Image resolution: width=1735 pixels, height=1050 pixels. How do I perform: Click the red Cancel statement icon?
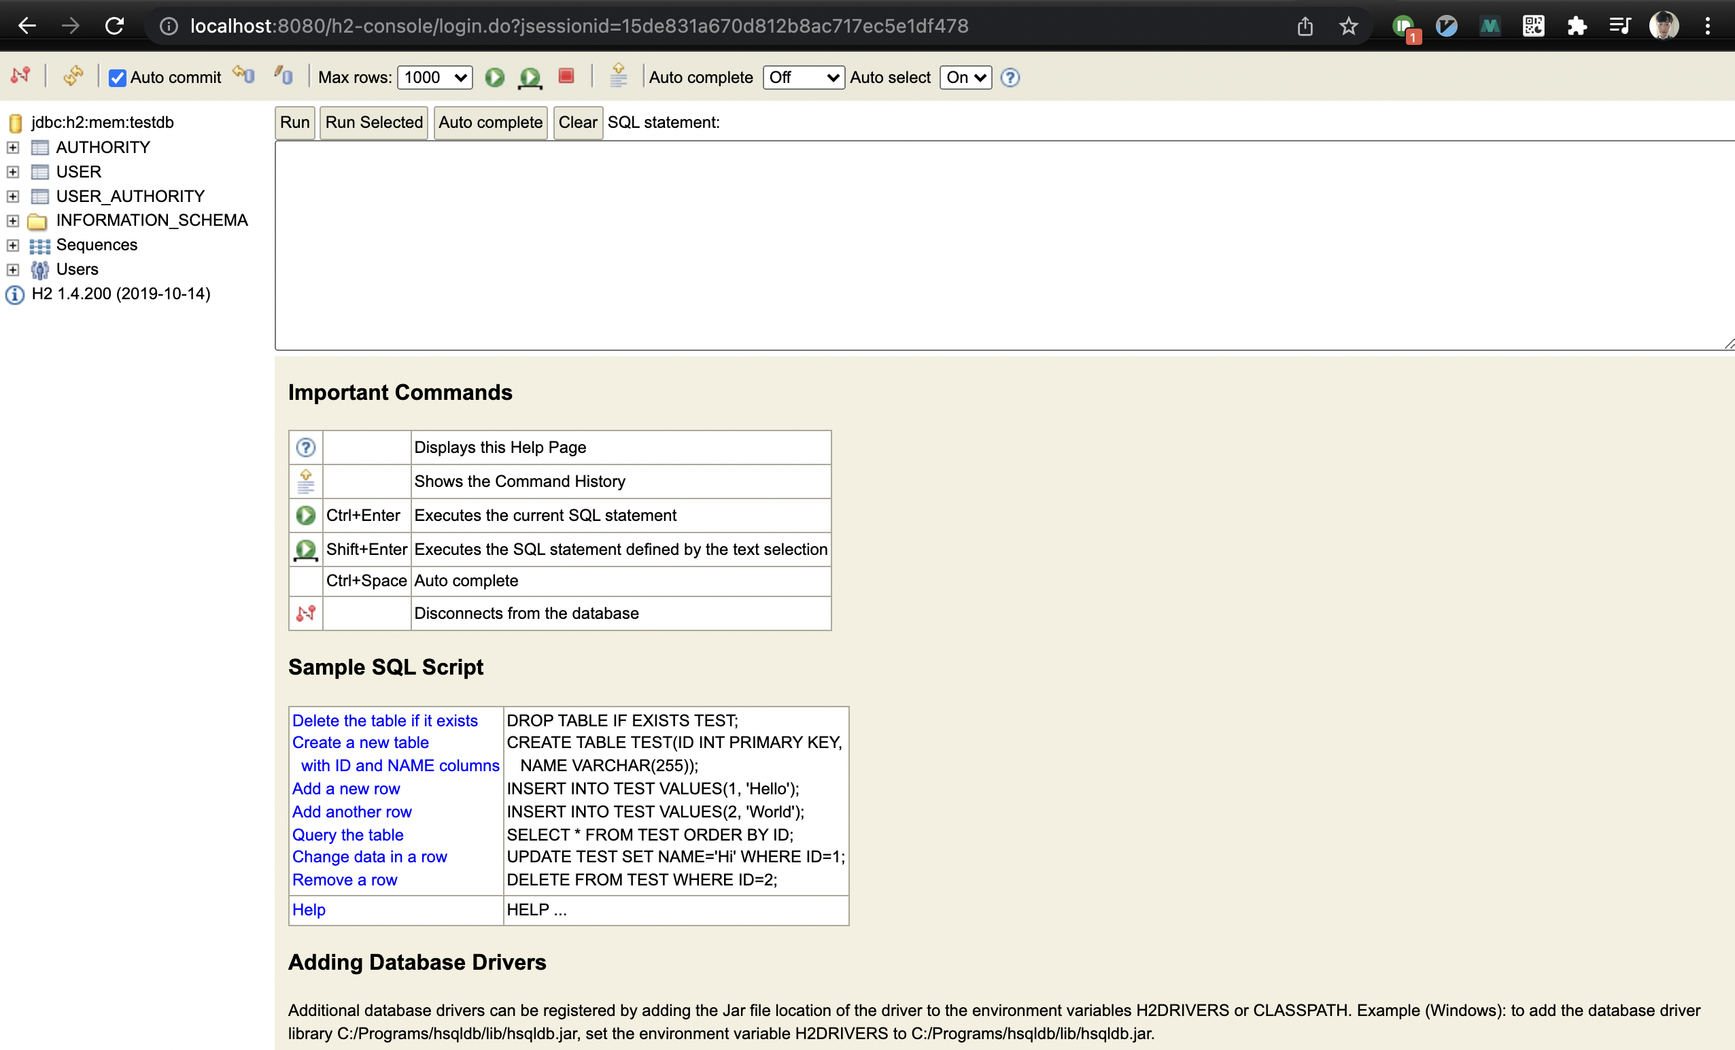click(x=566, y=76)
